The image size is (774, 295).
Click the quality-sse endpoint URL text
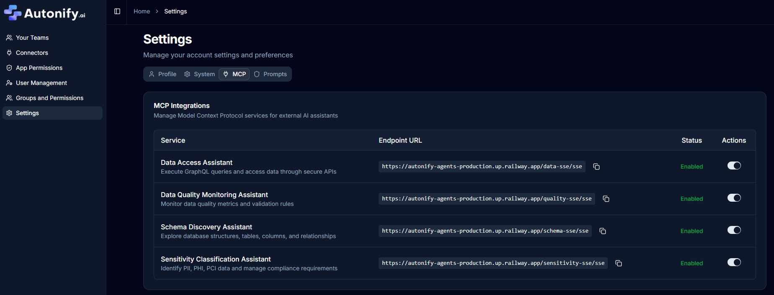point(487,199)
